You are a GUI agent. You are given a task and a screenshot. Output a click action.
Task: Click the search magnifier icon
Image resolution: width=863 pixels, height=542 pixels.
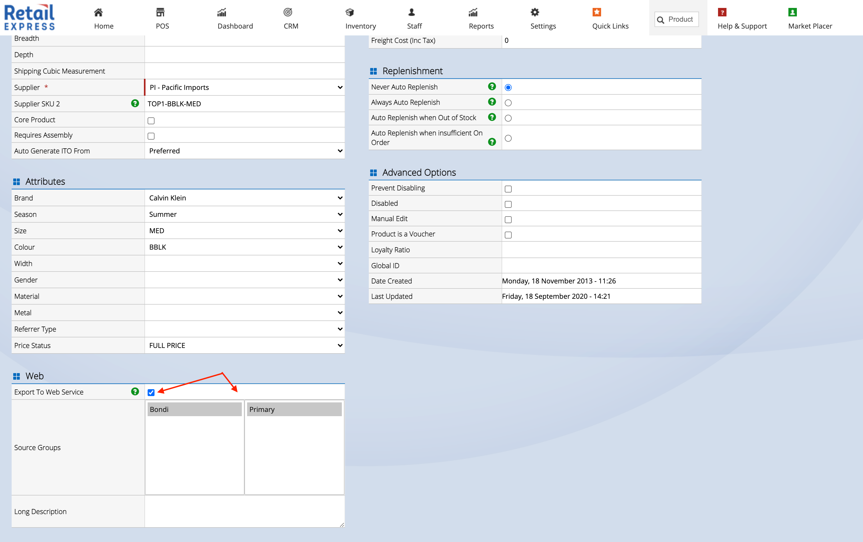click(x=661, y=20)
